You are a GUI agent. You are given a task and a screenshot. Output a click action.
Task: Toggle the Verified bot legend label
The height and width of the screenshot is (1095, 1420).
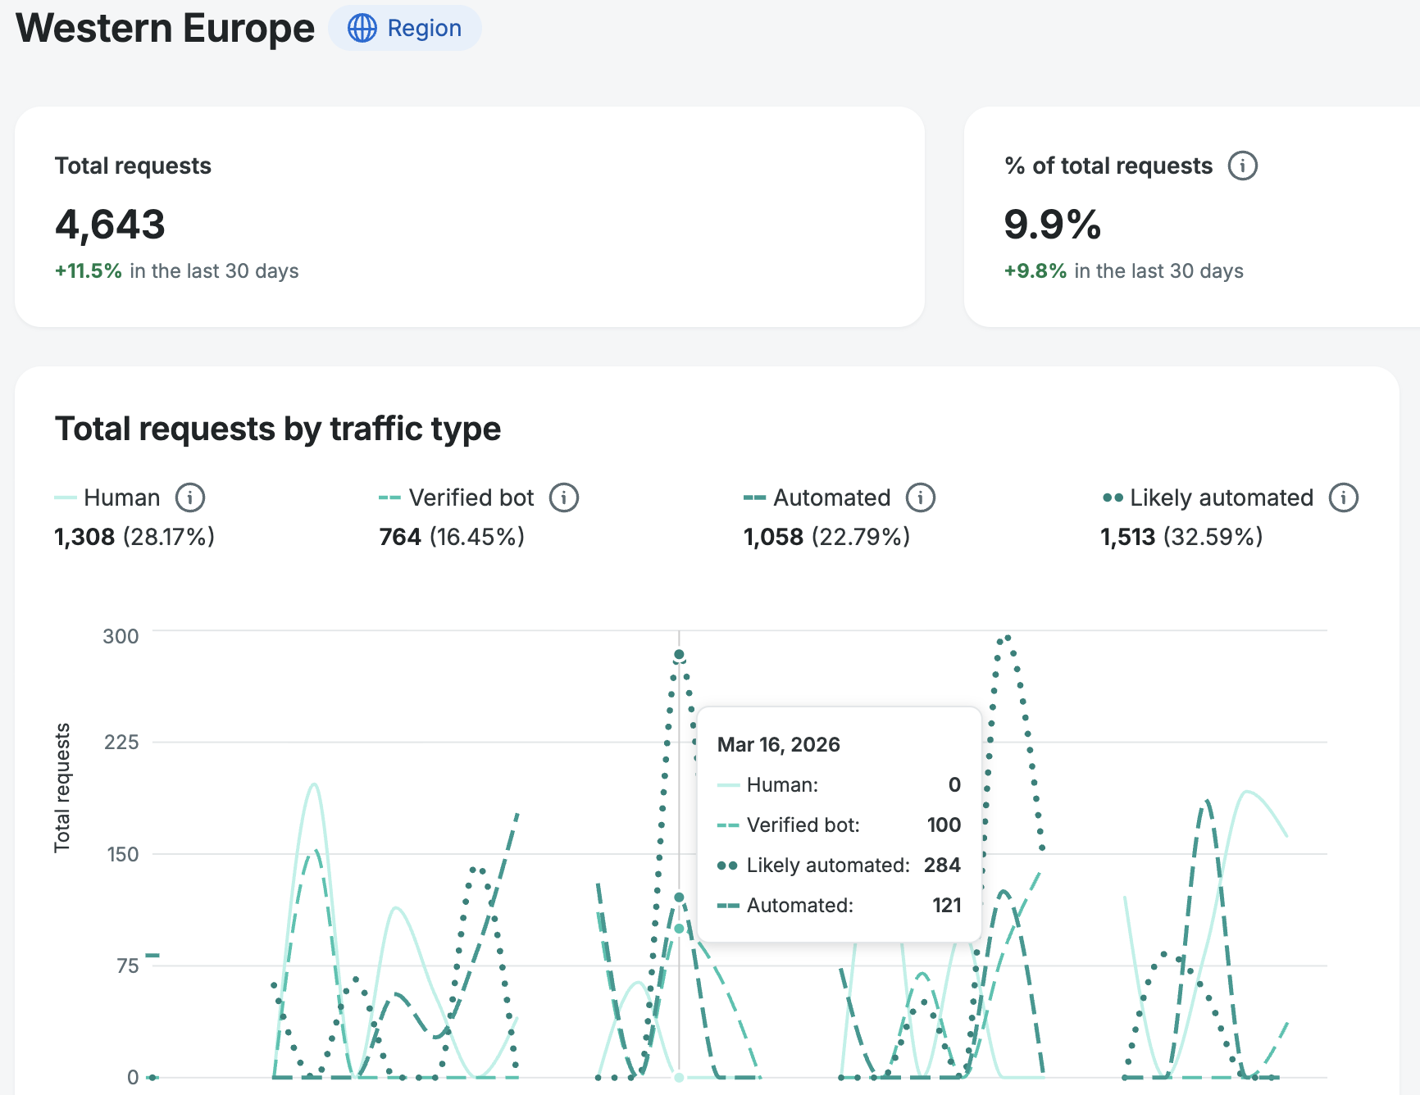pos(471,498)
